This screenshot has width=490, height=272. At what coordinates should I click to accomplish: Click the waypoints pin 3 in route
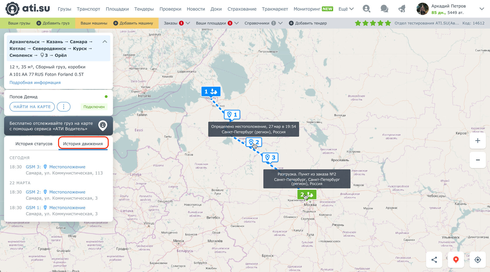click(44, 55)
